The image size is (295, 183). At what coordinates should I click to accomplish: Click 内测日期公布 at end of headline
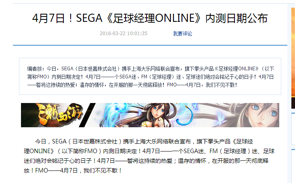pyautogui.click(x=236, y=18)
